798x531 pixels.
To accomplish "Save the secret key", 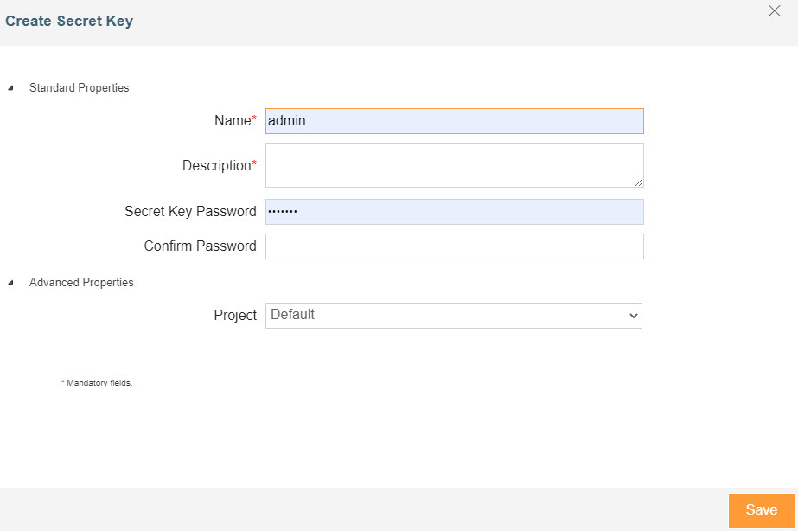I will [x=761, y=510].
